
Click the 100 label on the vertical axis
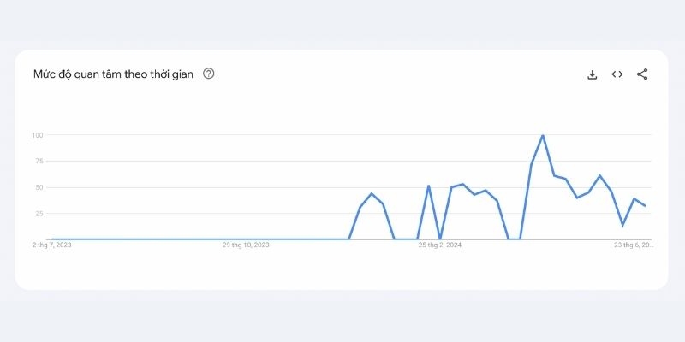[x=38, y=135]
